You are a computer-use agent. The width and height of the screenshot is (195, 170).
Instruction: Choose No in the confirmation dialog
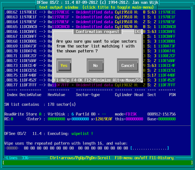[x=95, y=66]
